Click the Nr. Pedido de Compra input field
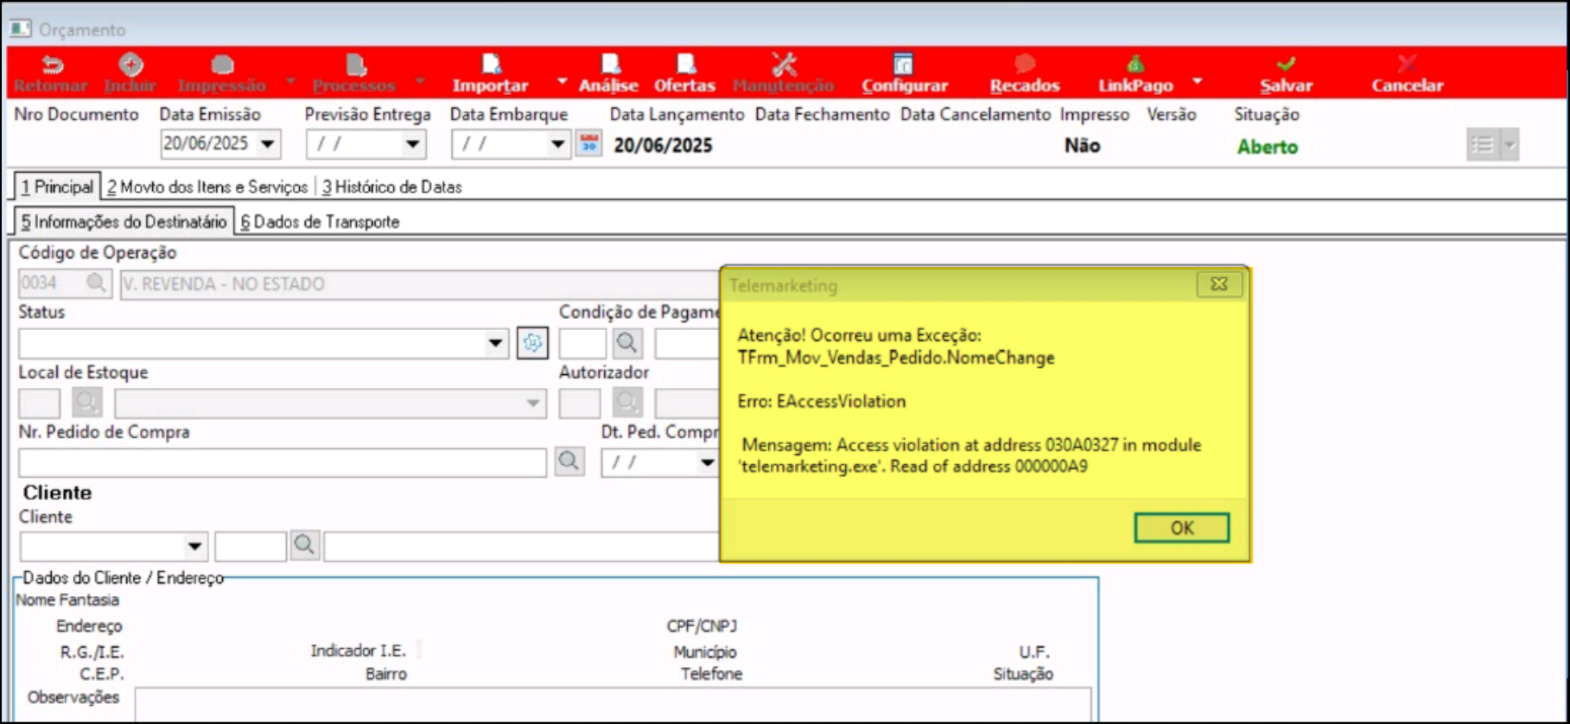Image resolution: width=1570 pixels, height=724 pixels. (283, 462)
